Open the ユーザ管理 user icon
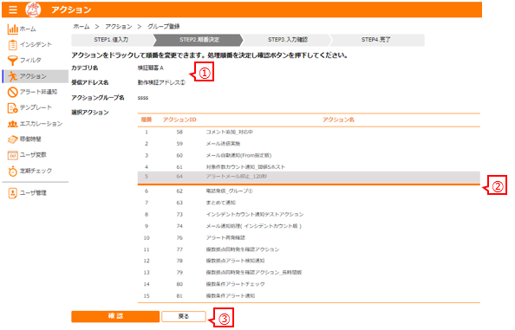 pos(12,193)
